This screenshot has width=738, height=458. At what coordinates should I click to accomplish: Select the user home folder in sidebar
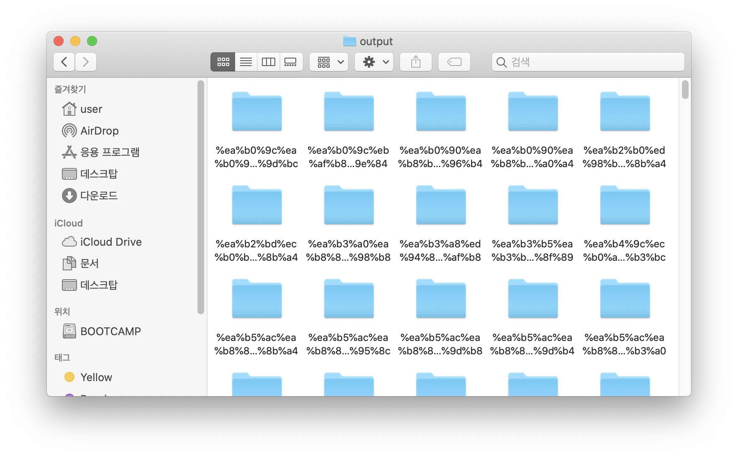click(x=91, y=109)
